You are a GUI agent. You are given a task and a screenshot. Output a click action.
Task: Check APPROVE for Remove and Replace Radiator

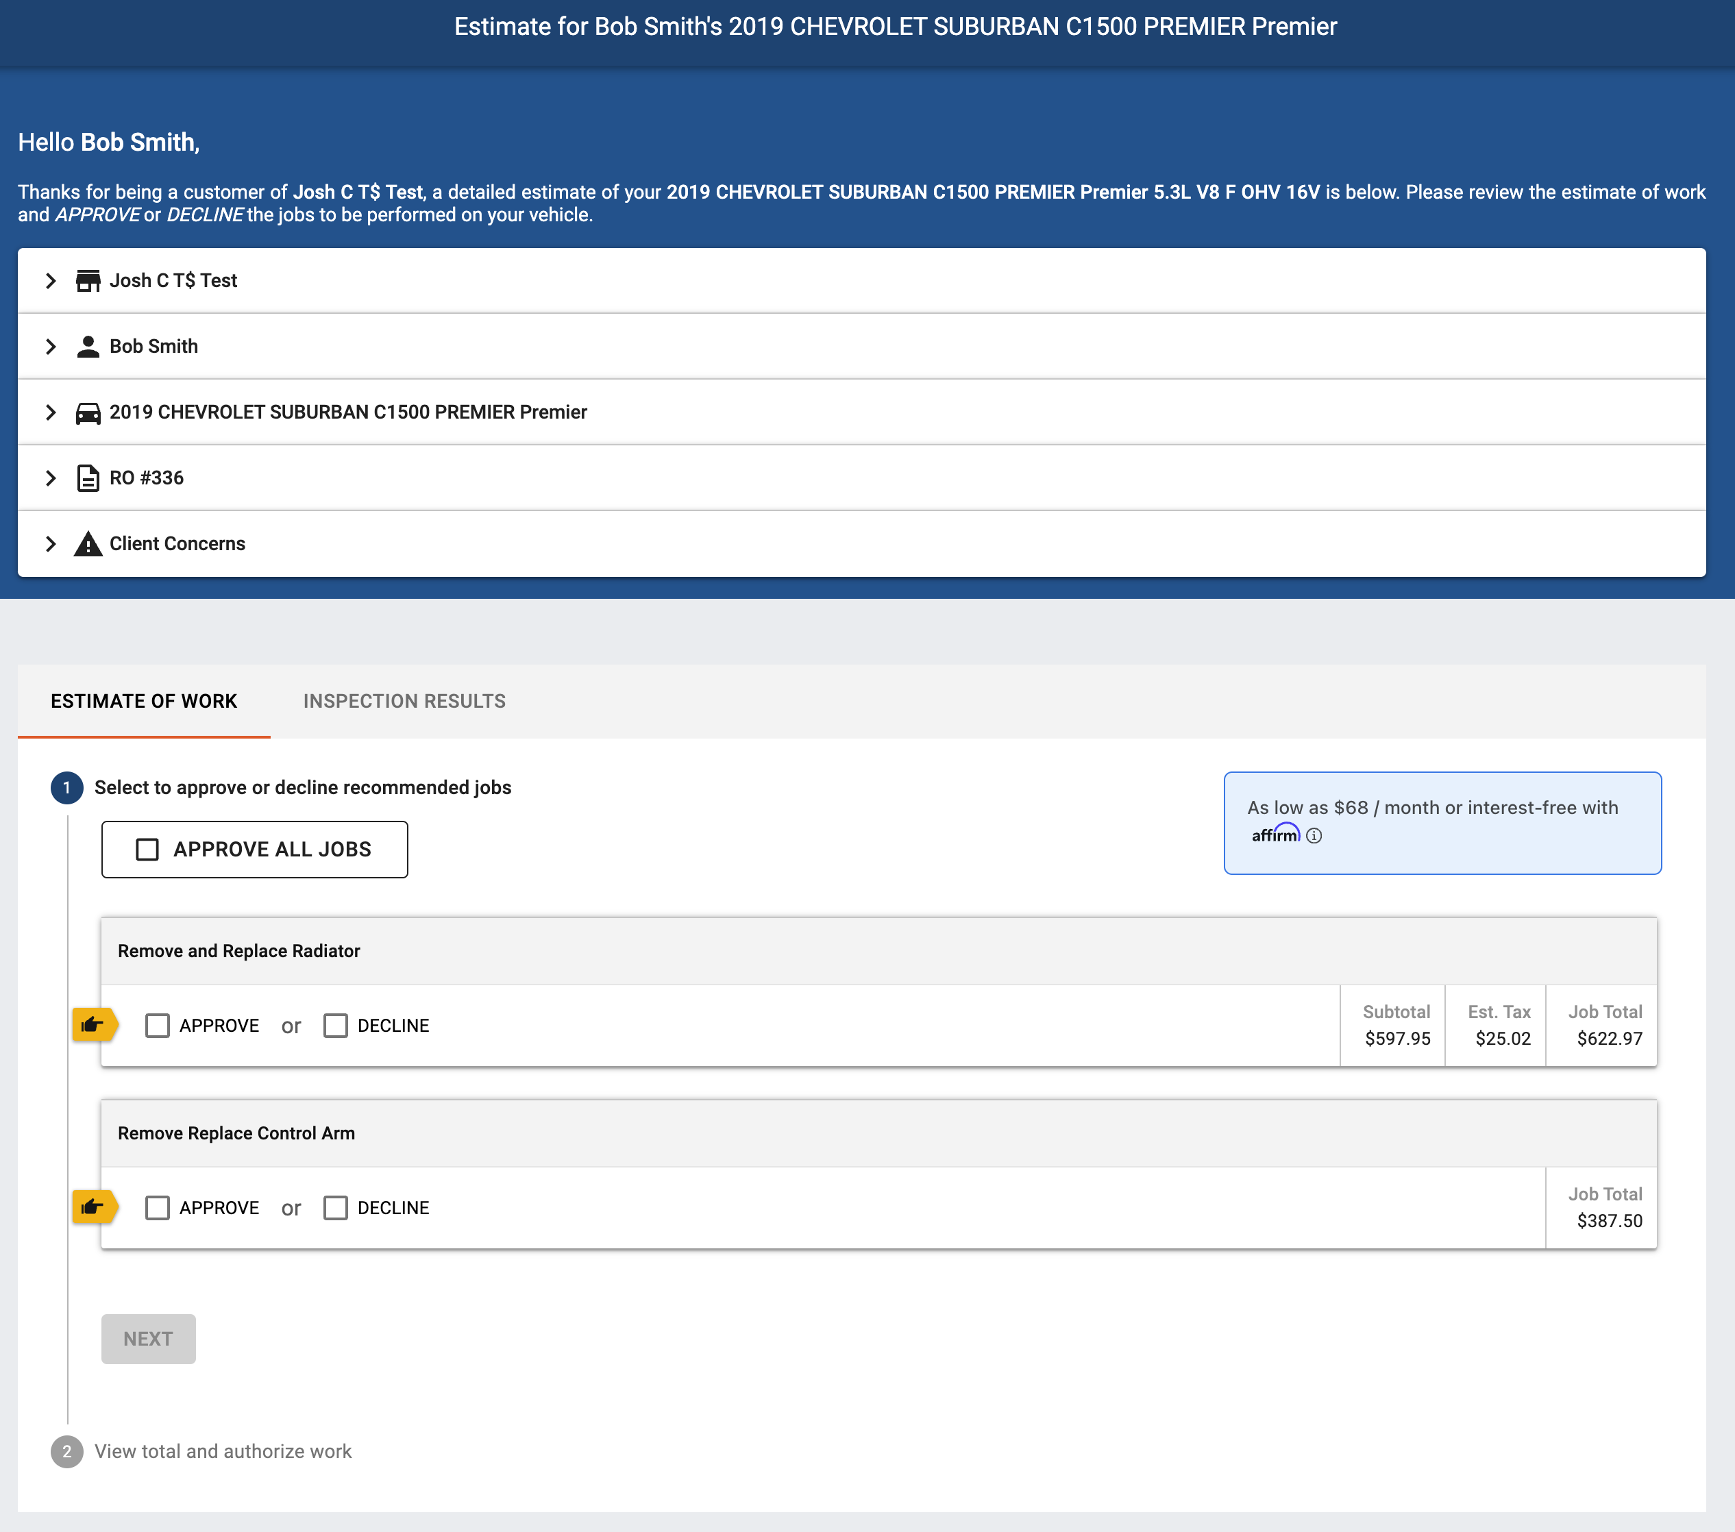(x=157, y=1025)
